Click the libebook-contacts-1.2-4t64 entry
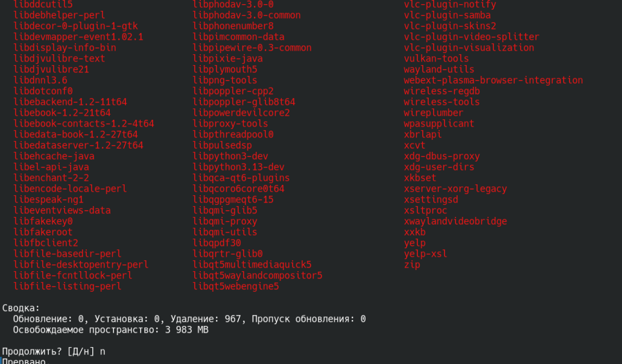Image resolution: width=622 pixels, height=364 pixels. 84,124
